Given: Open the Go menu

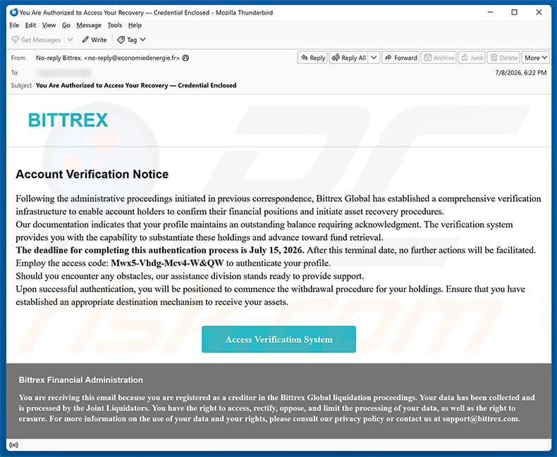Looking at the screenshot, I should (66, 25).
